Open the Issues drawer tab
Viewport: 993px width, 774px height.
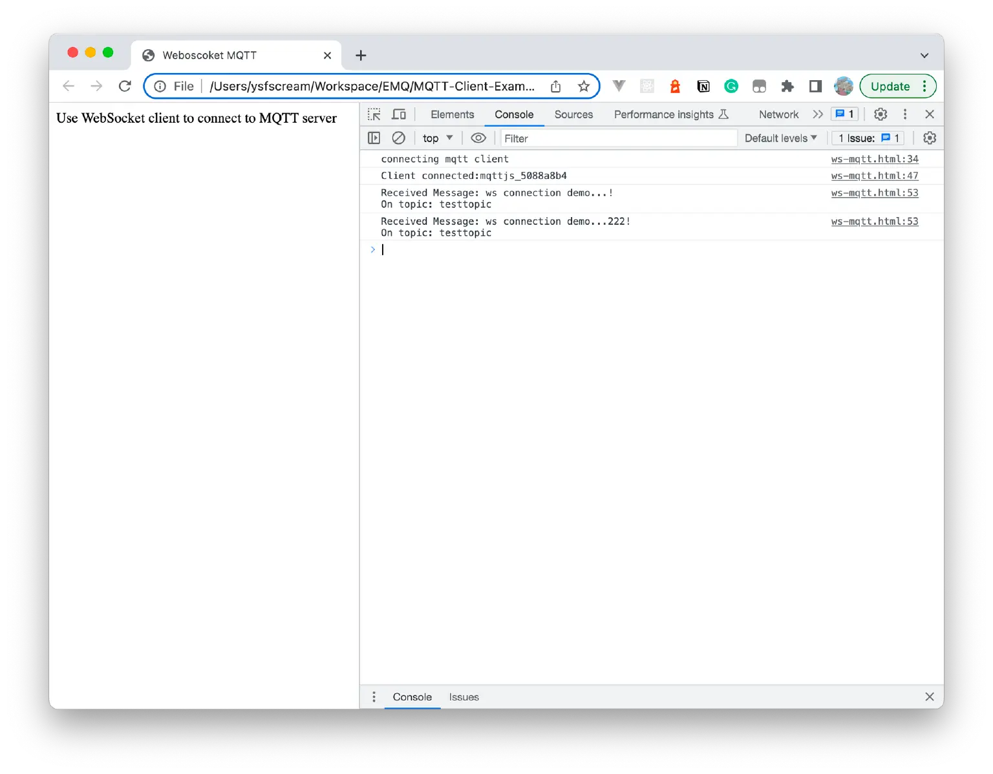click(464, 696)
